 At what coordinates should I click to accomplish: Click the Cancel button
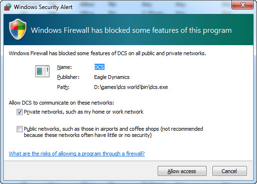229,171
